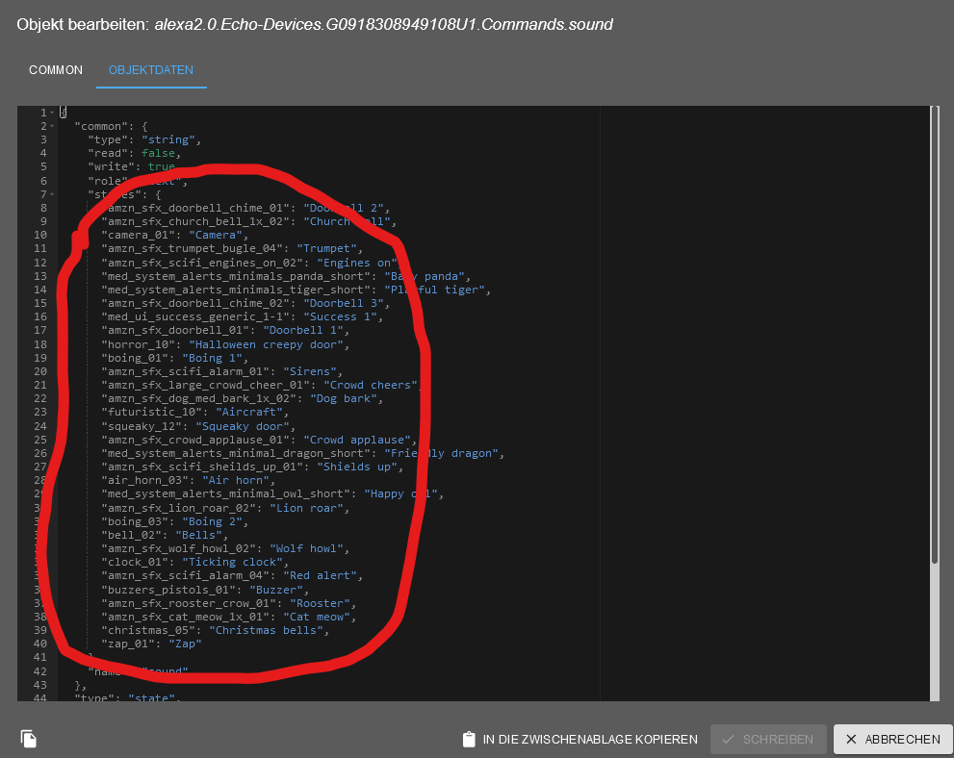The image size is (954, 758).
Task: Click the SCHREIBEN button
Action: 768,739
